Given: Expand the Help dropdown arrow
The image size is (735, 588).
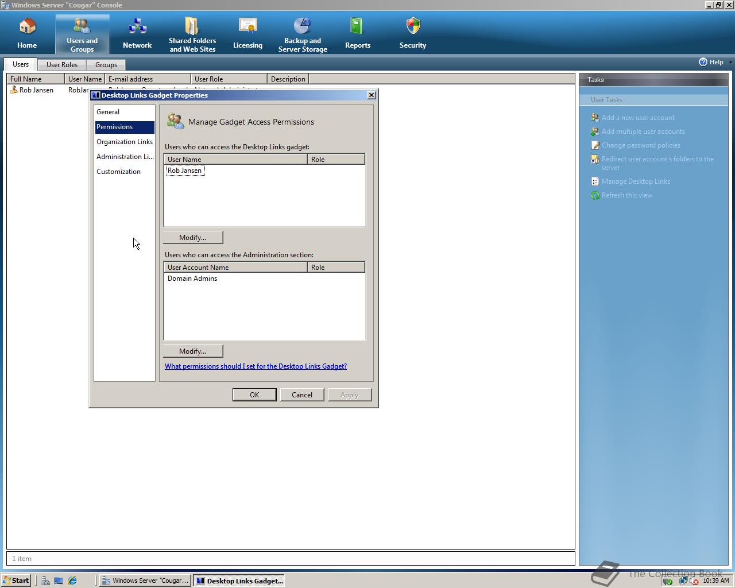Looking at the screenshot, I should [730, 62].
